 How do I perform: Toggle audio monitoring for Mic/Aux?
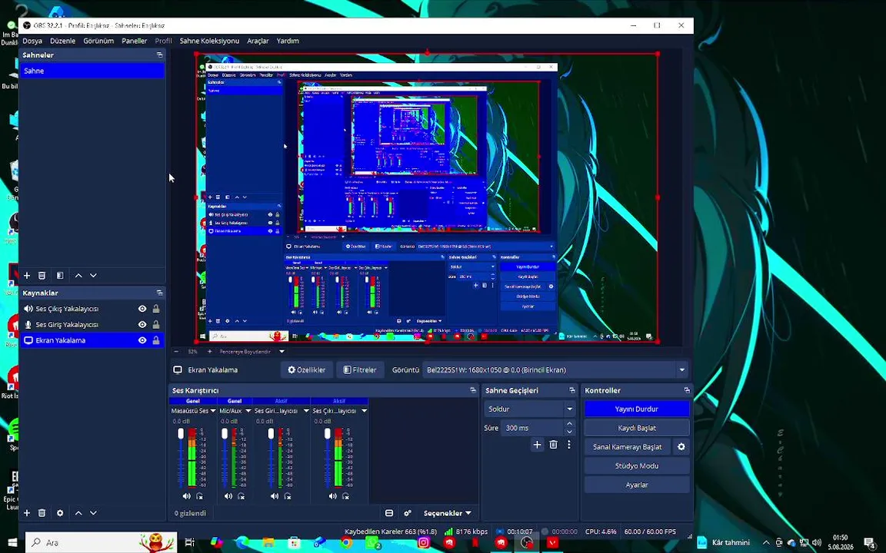click(x=241, y=496)
